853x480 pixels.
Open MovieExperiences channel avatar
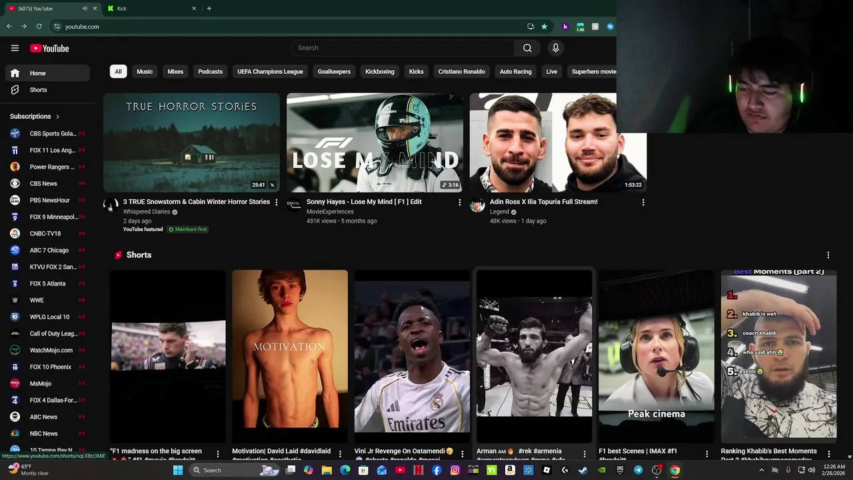tap(294, 205)
